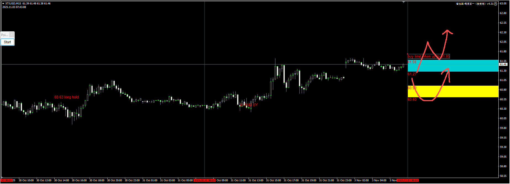Click the 60.60 price label
Viewport: 510px width, 184px height.
click(x=412, y=100)
